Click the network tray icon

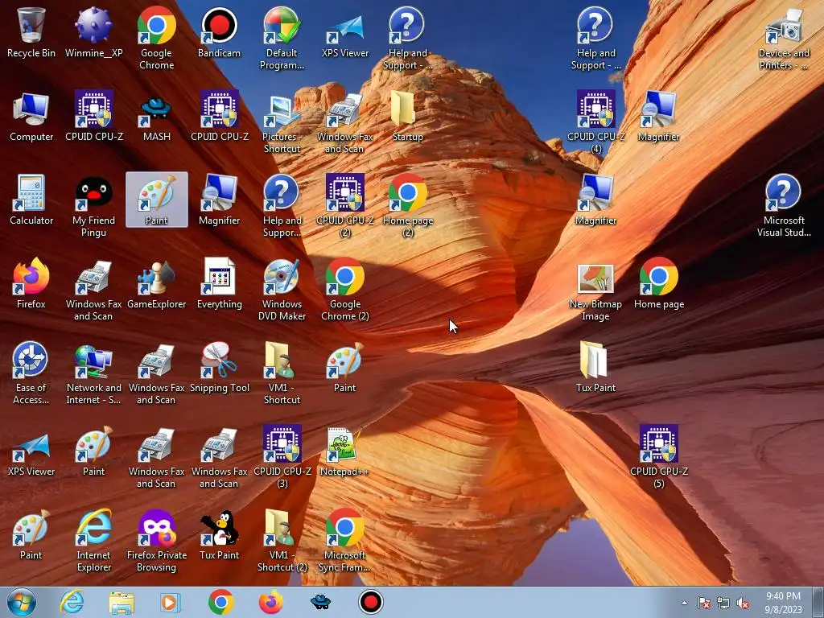723,603
